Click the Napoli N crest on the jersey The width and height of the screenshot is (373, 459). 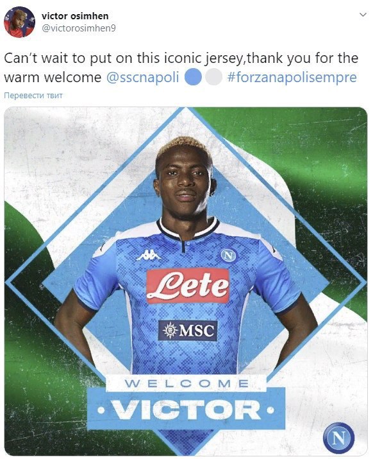(229, 255)
